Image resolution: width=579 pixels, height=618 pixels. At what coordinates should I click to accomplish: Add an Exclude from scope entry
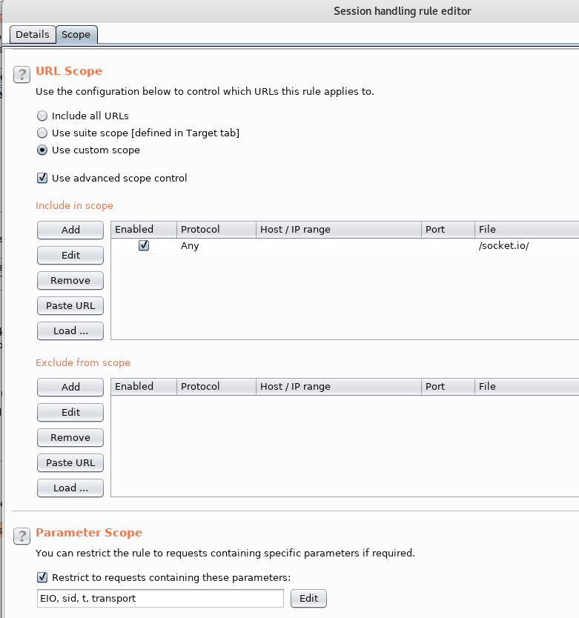coord(70,387)
